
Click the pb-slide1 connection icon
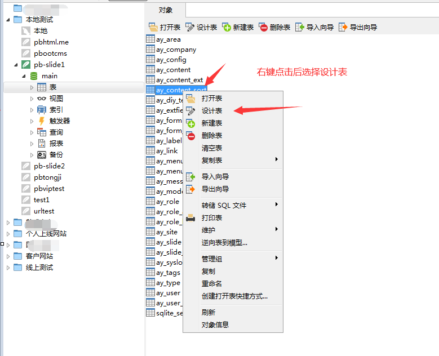(x=26, y=65)
